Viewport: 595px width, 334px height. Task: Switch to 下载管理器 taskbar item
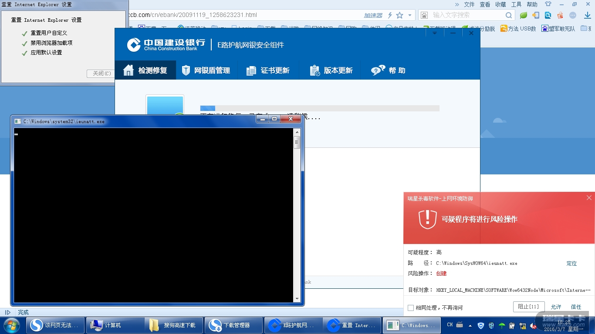click(x=234, y=325)
